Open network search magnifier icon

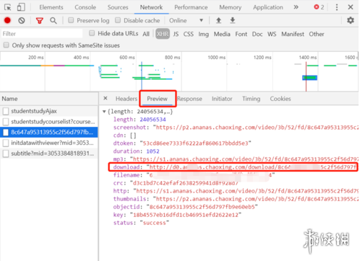53,21
